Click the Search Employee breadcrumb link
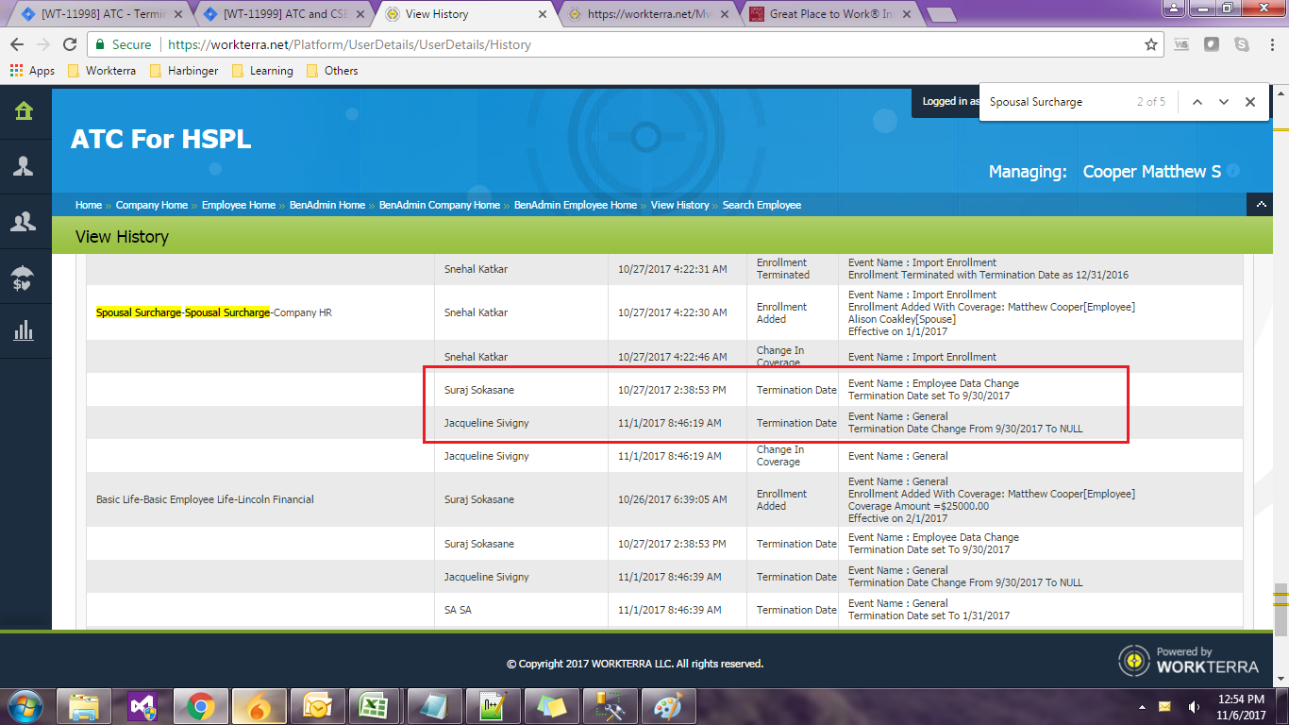 pyautogui.click(x=762, y=205)
